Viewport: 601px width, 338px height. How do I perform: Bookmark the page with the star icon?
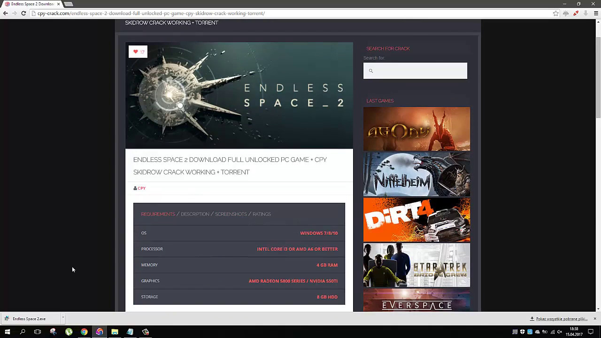[x=556, y=13]
